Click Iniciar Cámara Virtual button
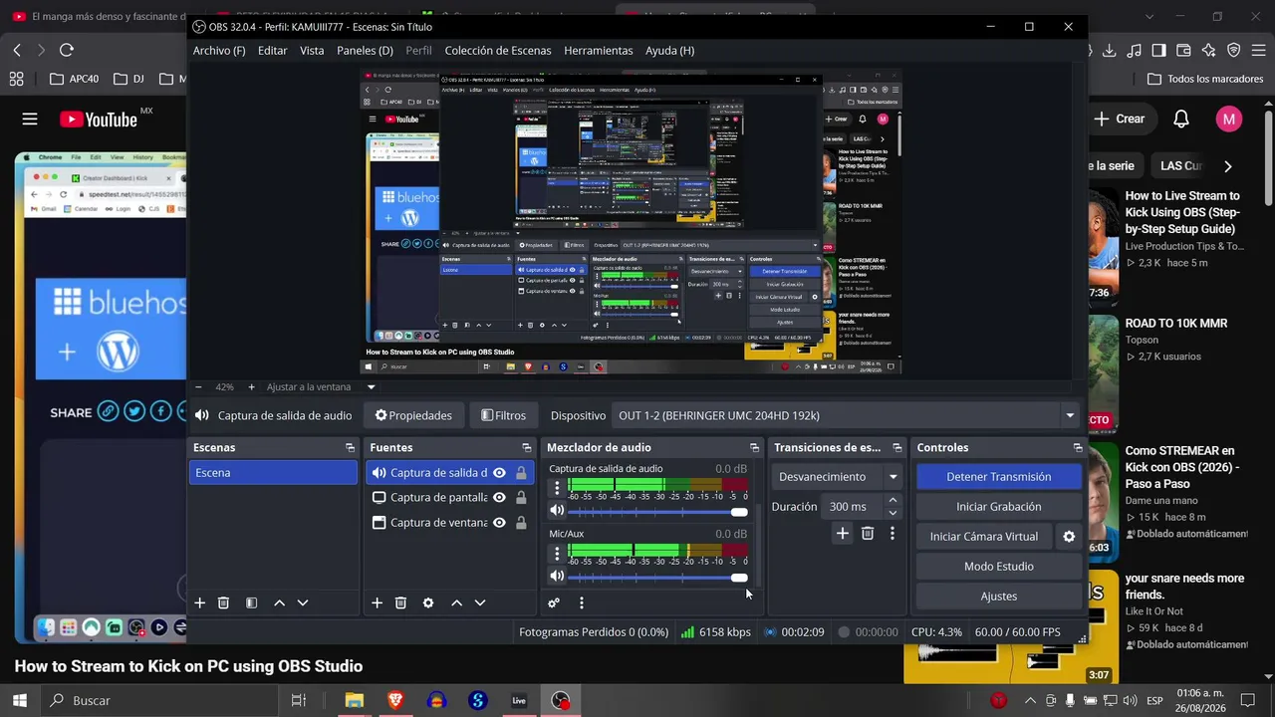Viewport: 1275px width, 717px height. [x=984, y=537]
